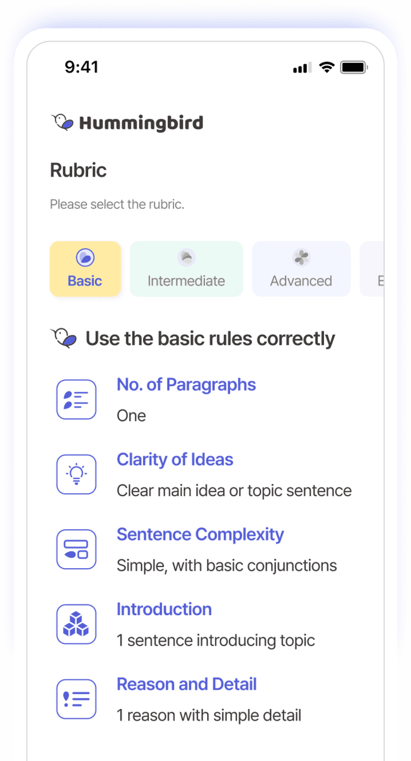Click the battery status icon
The height and width of the screenshot is (761, 411).
click(x=354, y=67)
